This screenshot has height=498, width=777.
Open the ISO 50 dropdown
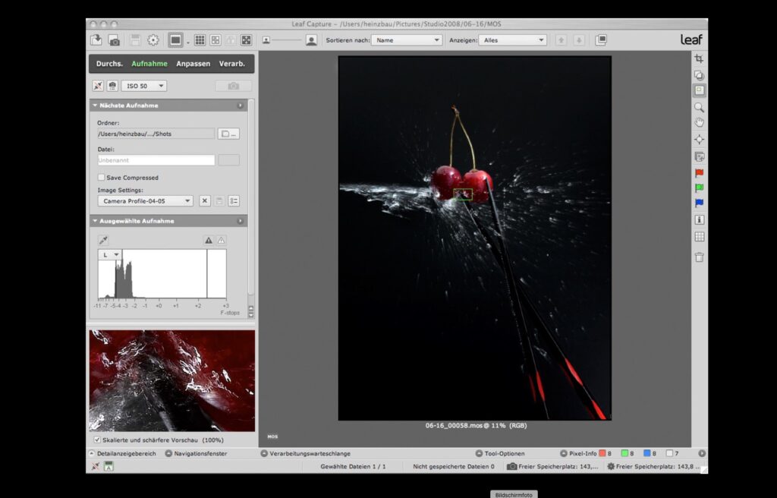(143, 87)
